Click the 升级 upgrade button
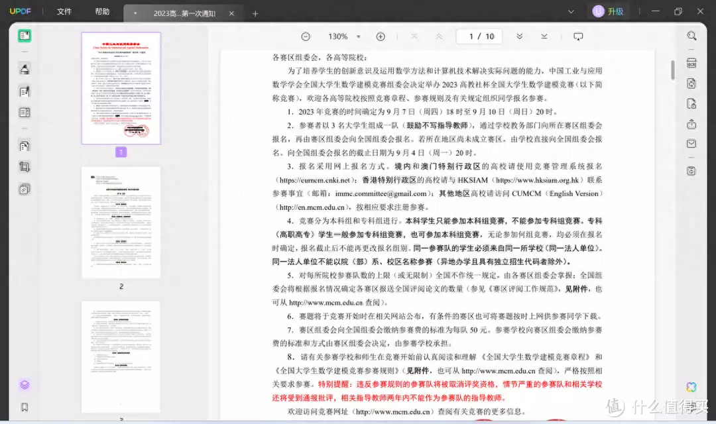This screenshot has width=716, height=424. (x=609, y=12)
